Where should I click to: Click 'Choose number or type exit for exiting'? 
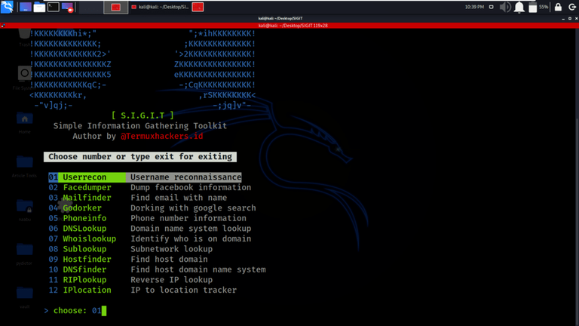[140, 157]
